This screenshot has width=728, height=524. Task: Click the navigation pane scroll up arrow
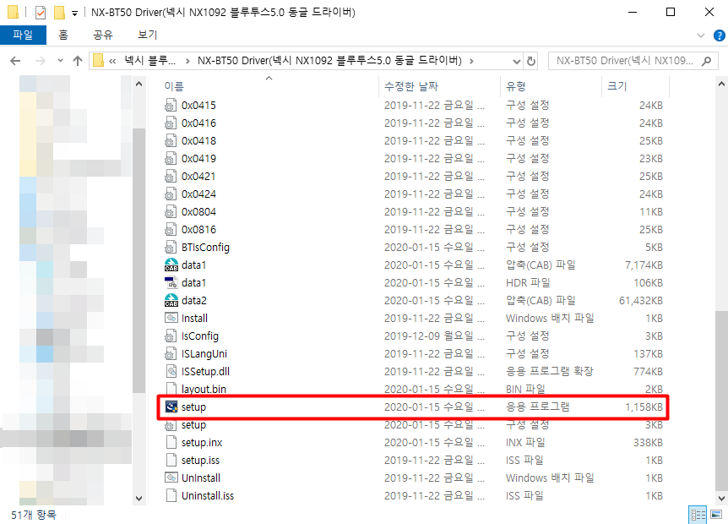coord(139,84)
